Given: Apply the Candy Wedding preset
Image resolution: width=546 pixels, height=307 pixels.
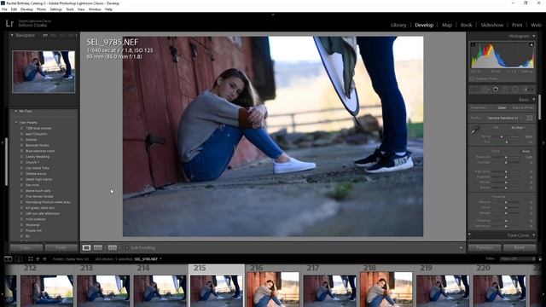Looking at the screenshot, I should [38, 157].
